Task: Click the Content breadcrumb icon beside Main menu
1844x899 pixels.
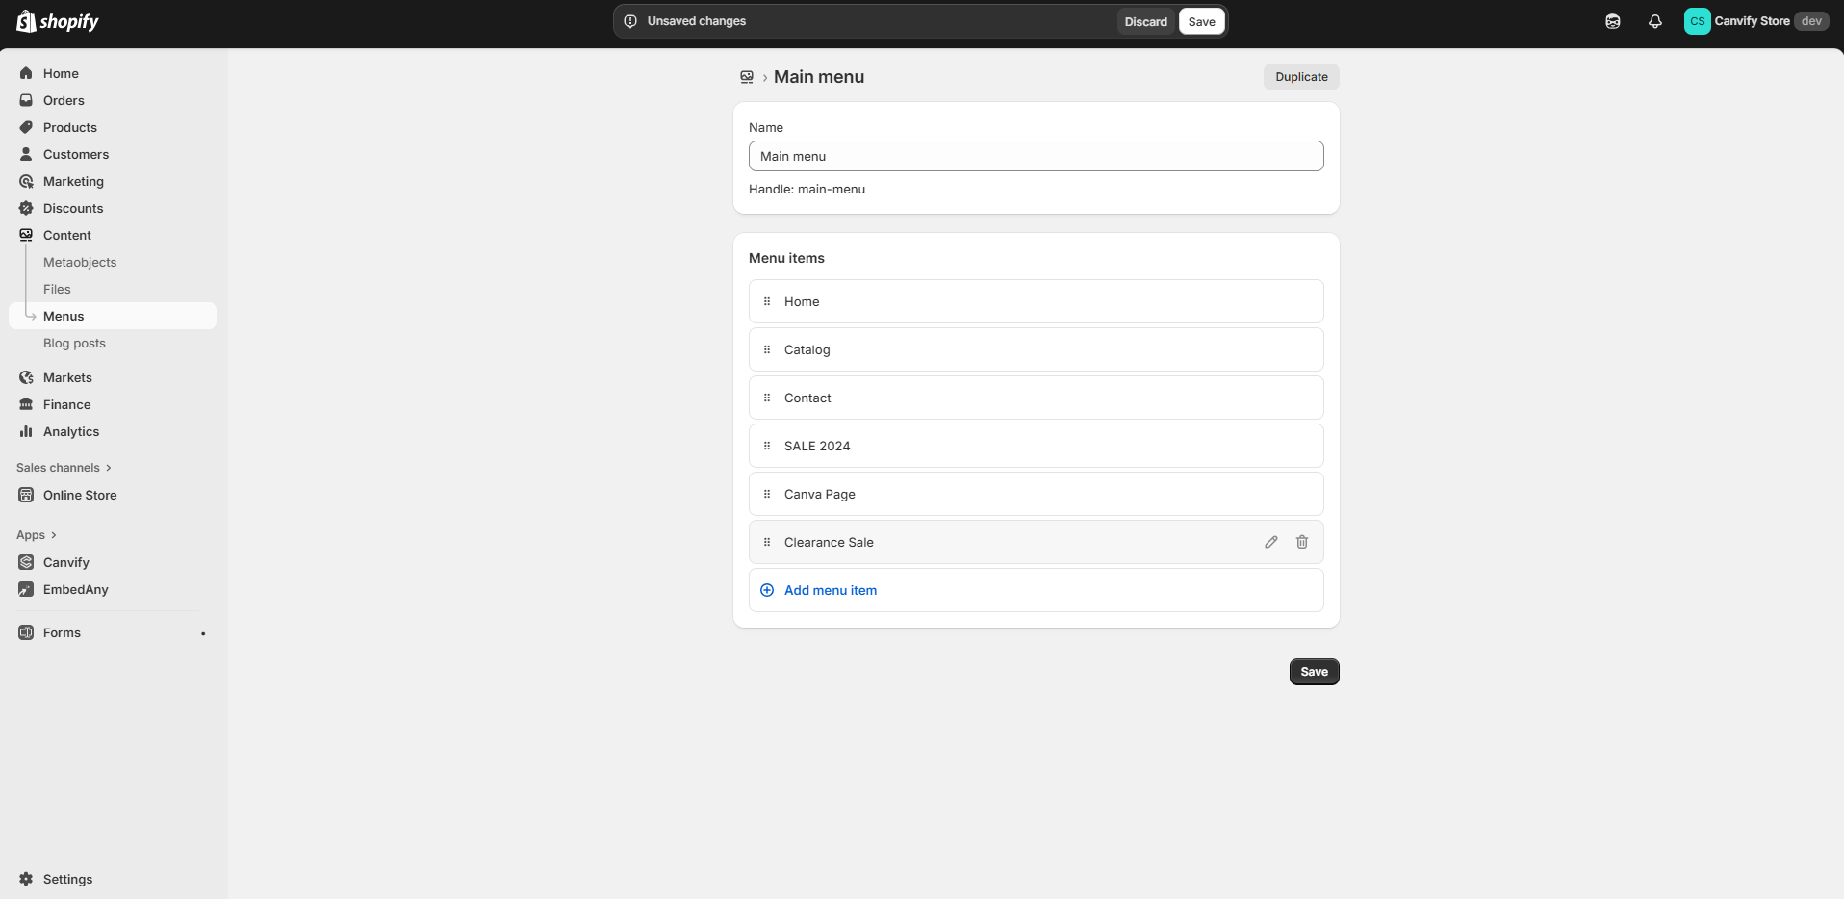Action: [x=747, y=77]
